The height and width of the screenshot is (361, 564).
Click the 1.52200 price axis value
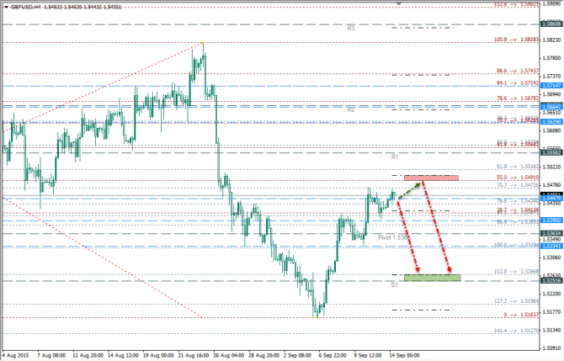tap(552, 294)
